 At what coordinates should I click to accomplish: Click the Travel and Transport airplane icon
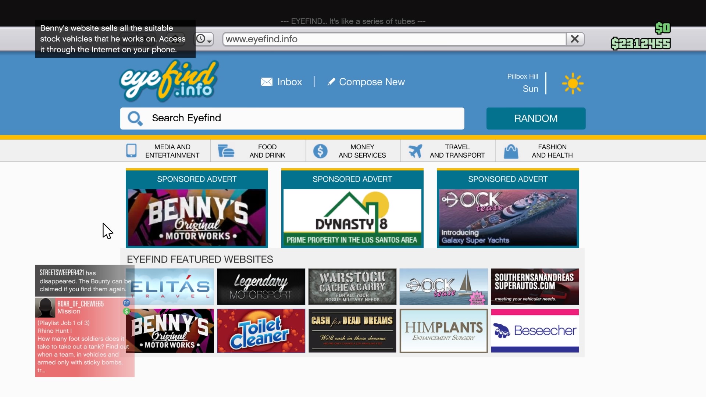point(414,151)
